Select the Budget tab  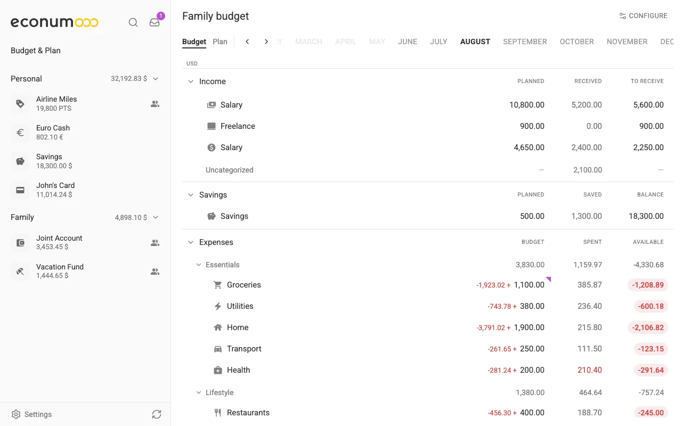194,42
